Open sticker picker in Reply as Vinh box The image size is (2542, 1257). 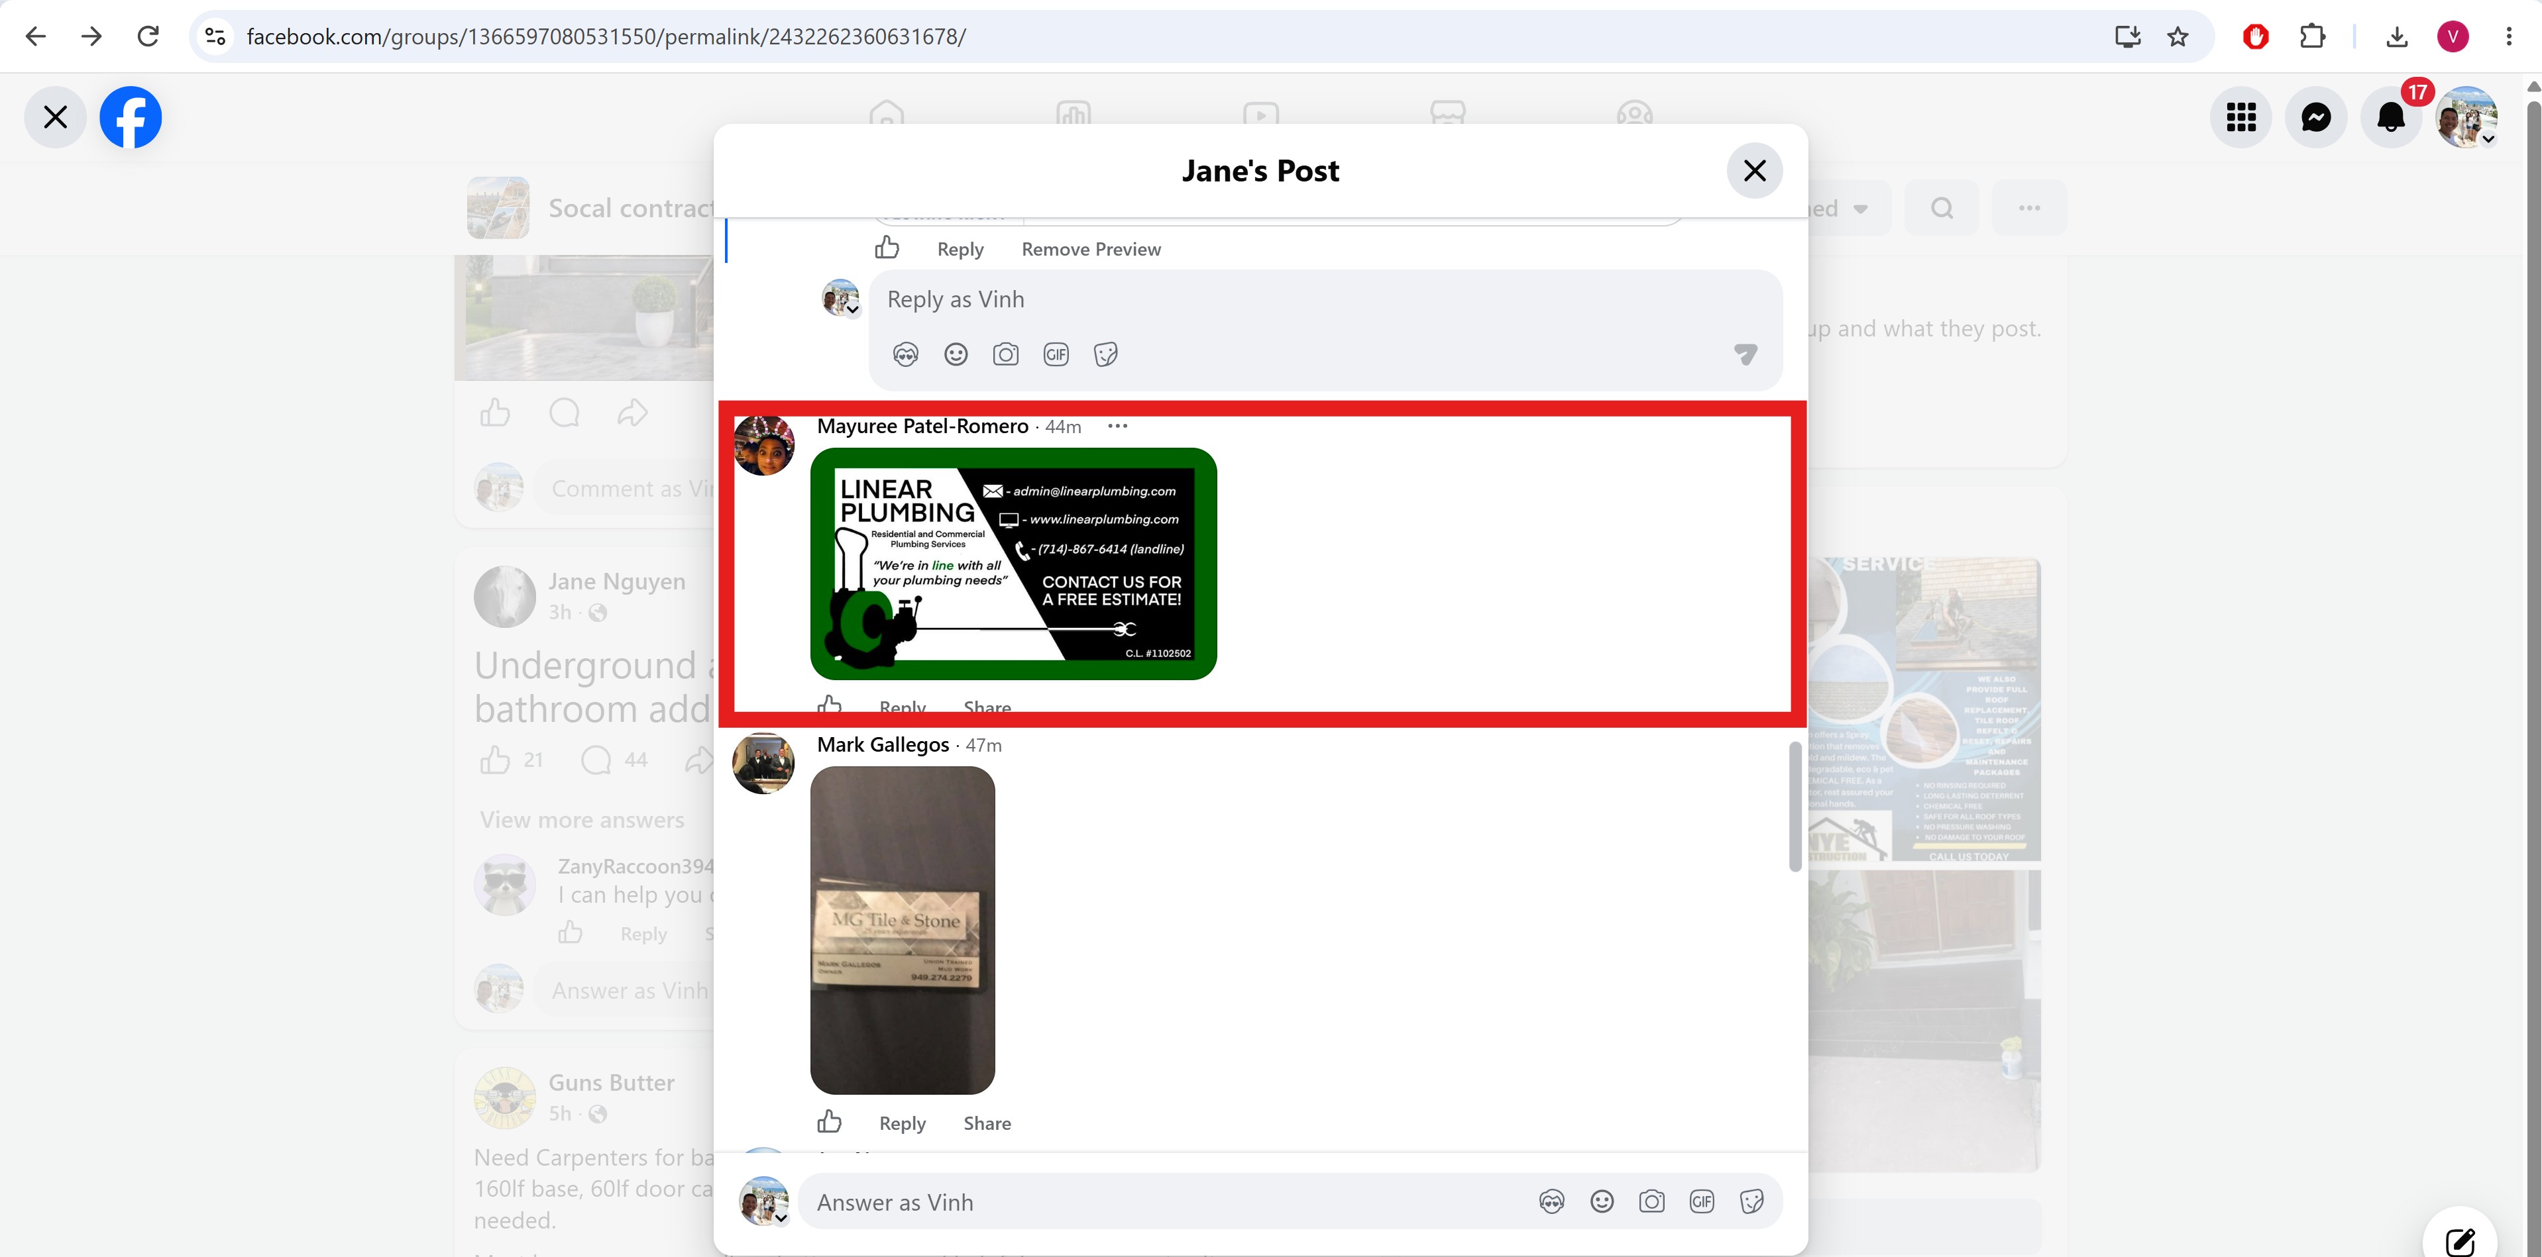coord(1105,355)
